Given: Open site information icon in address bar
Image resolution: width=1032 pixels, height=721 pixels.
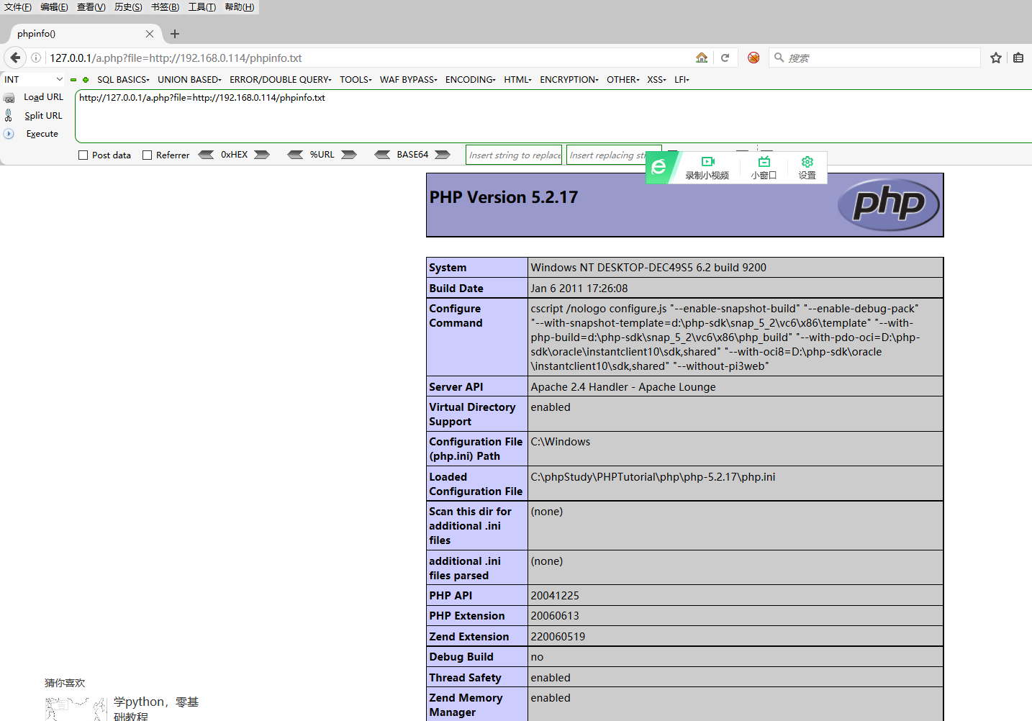Looking at the screenshot, I should [x=36, y=58].
